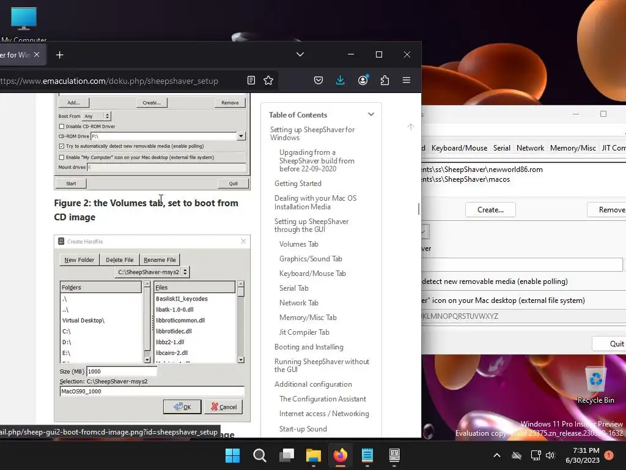The image size is (626, 470).
Task: Collapse the Table of Contents chevron
Action: coord(371,114)
